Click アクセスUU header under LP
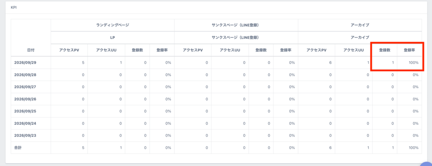The height and width of the screenshot is (166, 432). tap(106, 50)
